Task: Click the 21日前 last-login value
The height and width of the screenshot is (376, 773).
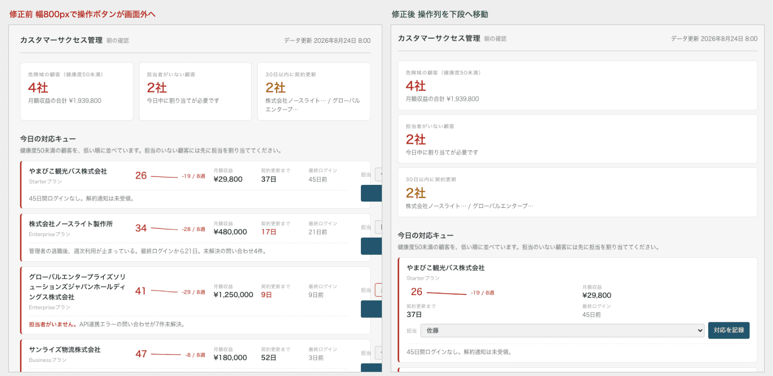Action: click(318, 232)
